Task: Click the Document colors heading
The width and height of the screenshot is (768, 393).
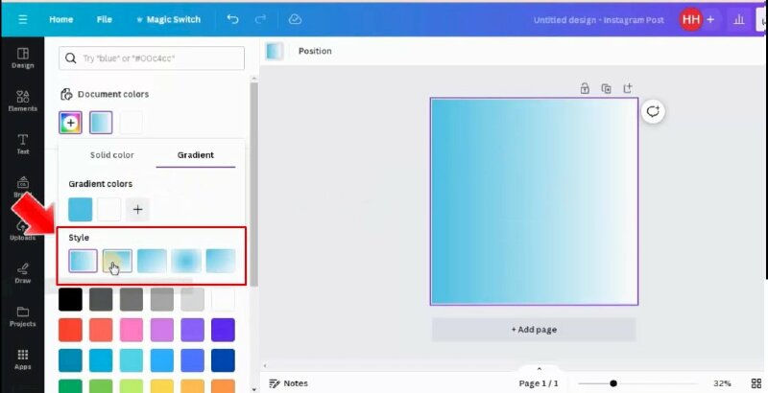Action: 113,94
